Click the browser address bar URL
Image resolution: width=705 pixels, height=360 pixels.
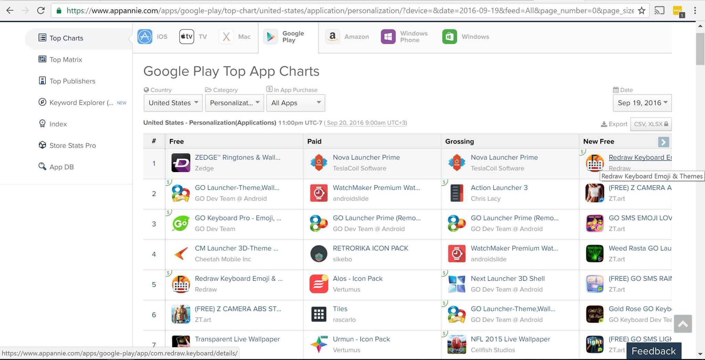(x=344, y=11)
